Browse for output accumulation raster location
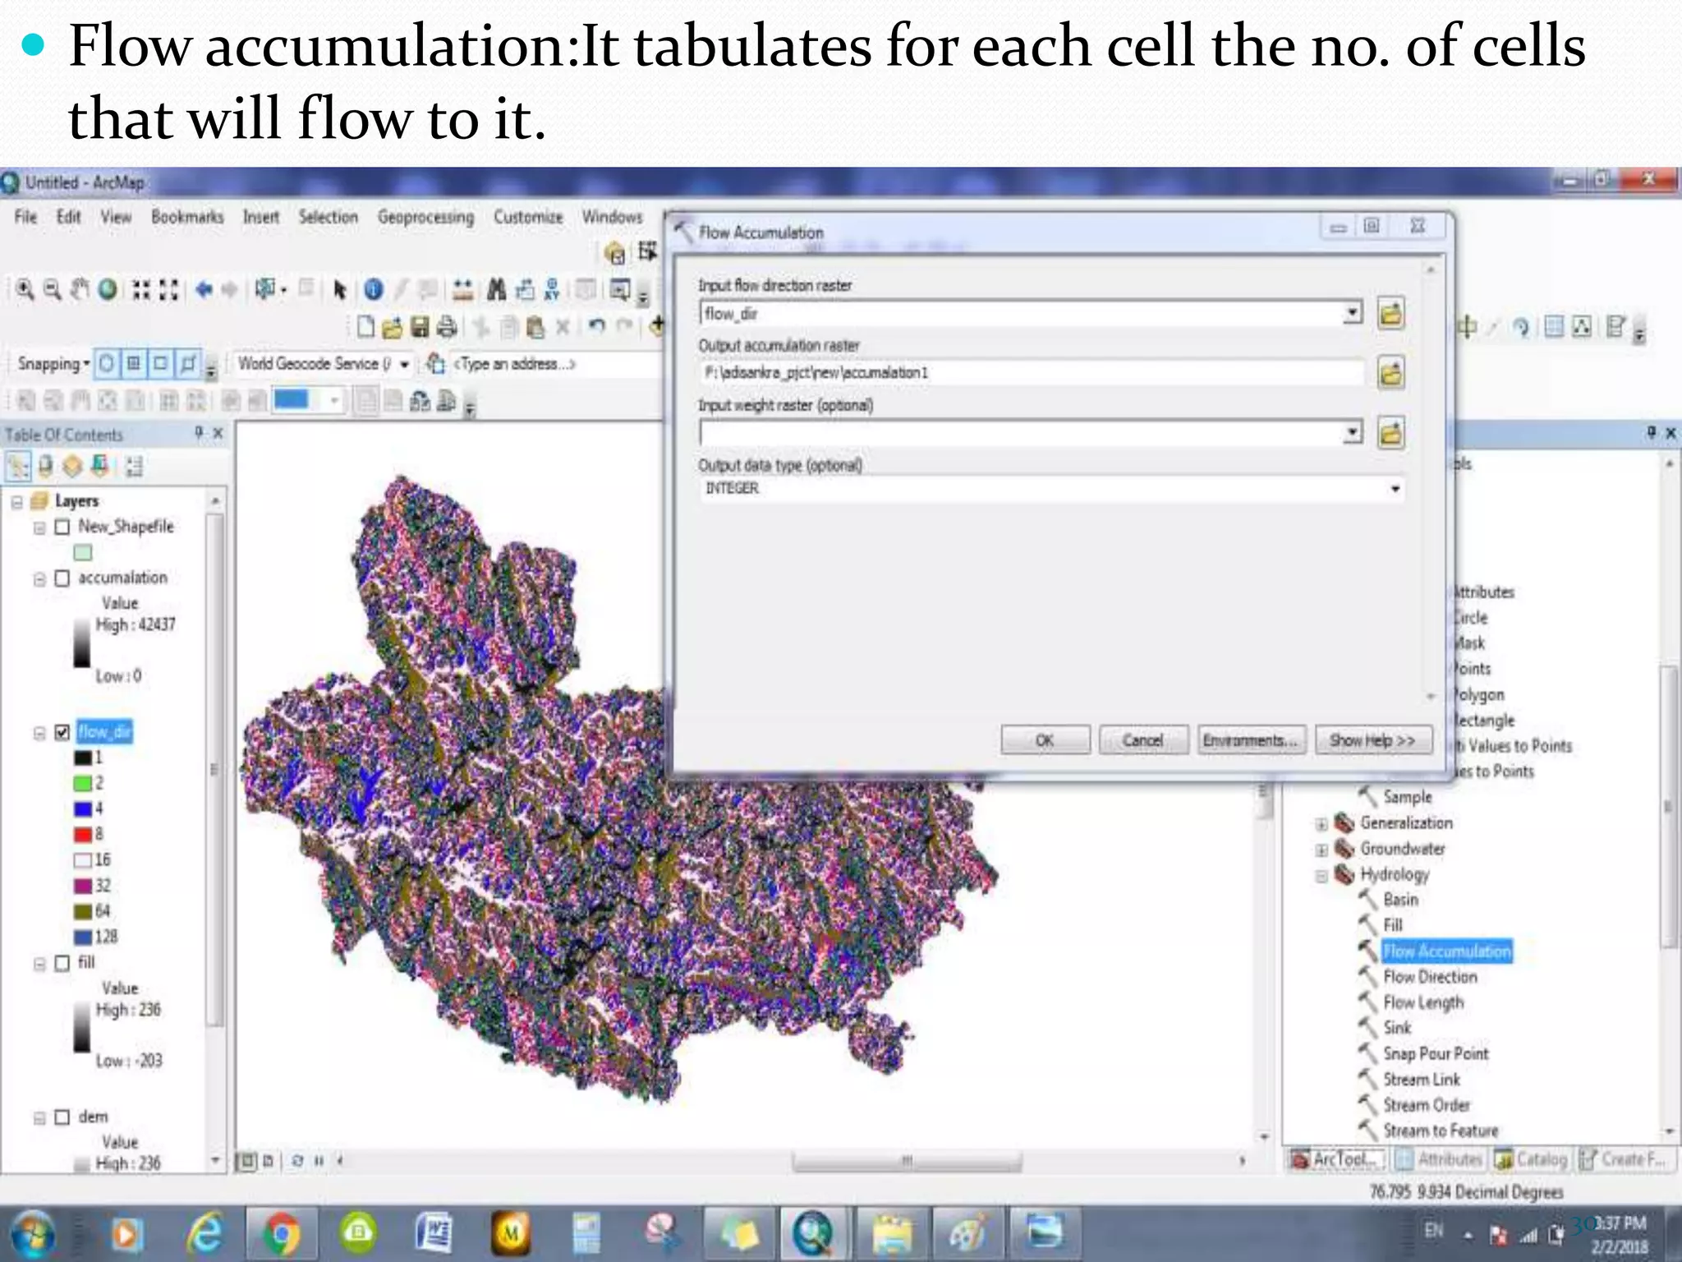This screenshot has width=1682, height=1262. click(x=1390, y=373)
